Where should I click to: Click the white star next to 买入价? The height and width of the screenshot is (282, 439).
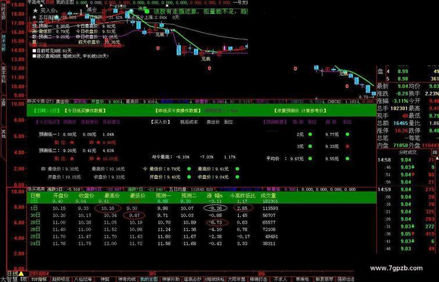click(35, 10)
